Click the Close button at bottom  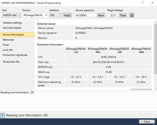point(147,122)
